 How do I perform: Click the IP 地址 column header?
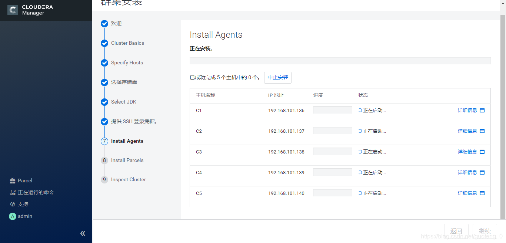pos(276,95)
